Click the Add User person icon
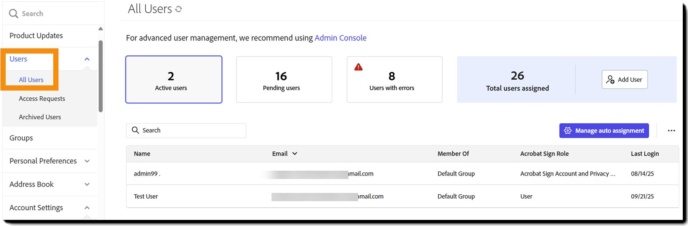Image resolution: width=688 pixels, height=226 pixels. click(610, 80)
